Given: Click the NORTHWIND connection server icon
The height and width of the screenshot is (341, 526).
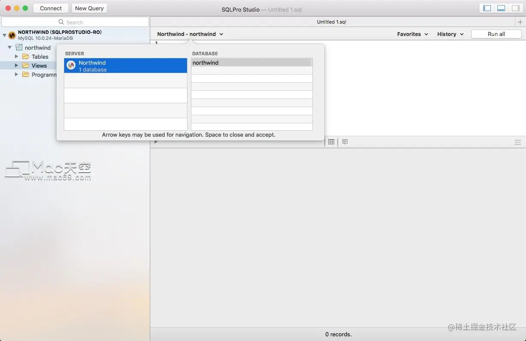Looking at the screenshot, I should 12,35.
